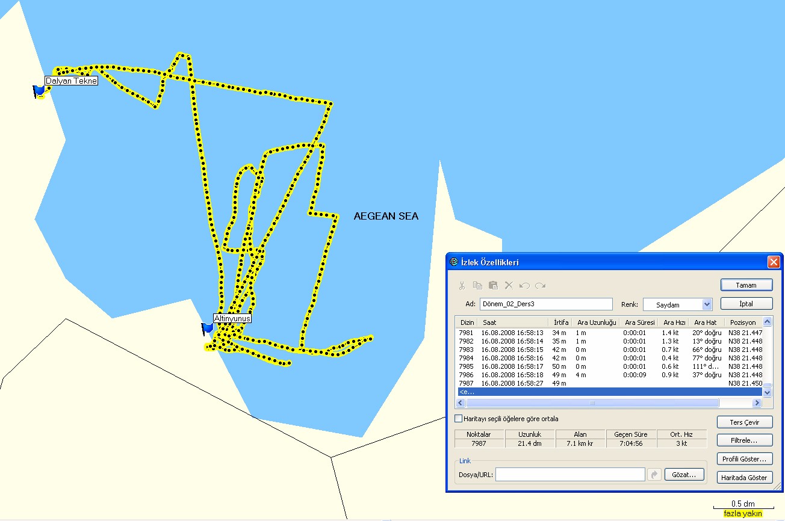This screenshot has height=521, width=785.
Task: Select track point row 7985
Action: coord(609,366)
